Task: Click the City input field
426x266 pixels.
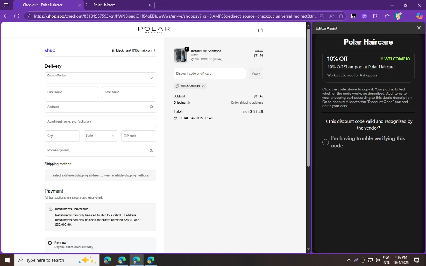Action: tap(62, 136)
